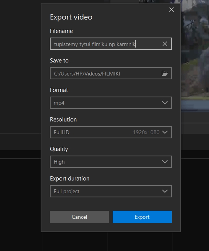Click the Cancel button
The image size is (209, 251).
[x=79, y=217]
